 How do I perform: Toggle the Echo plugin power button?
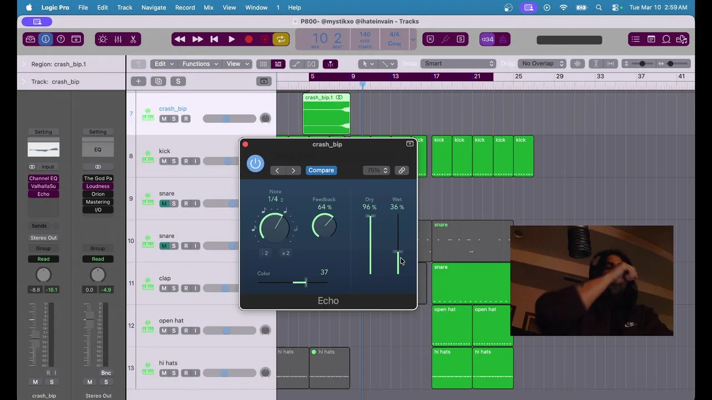click(x=255, y=163)
